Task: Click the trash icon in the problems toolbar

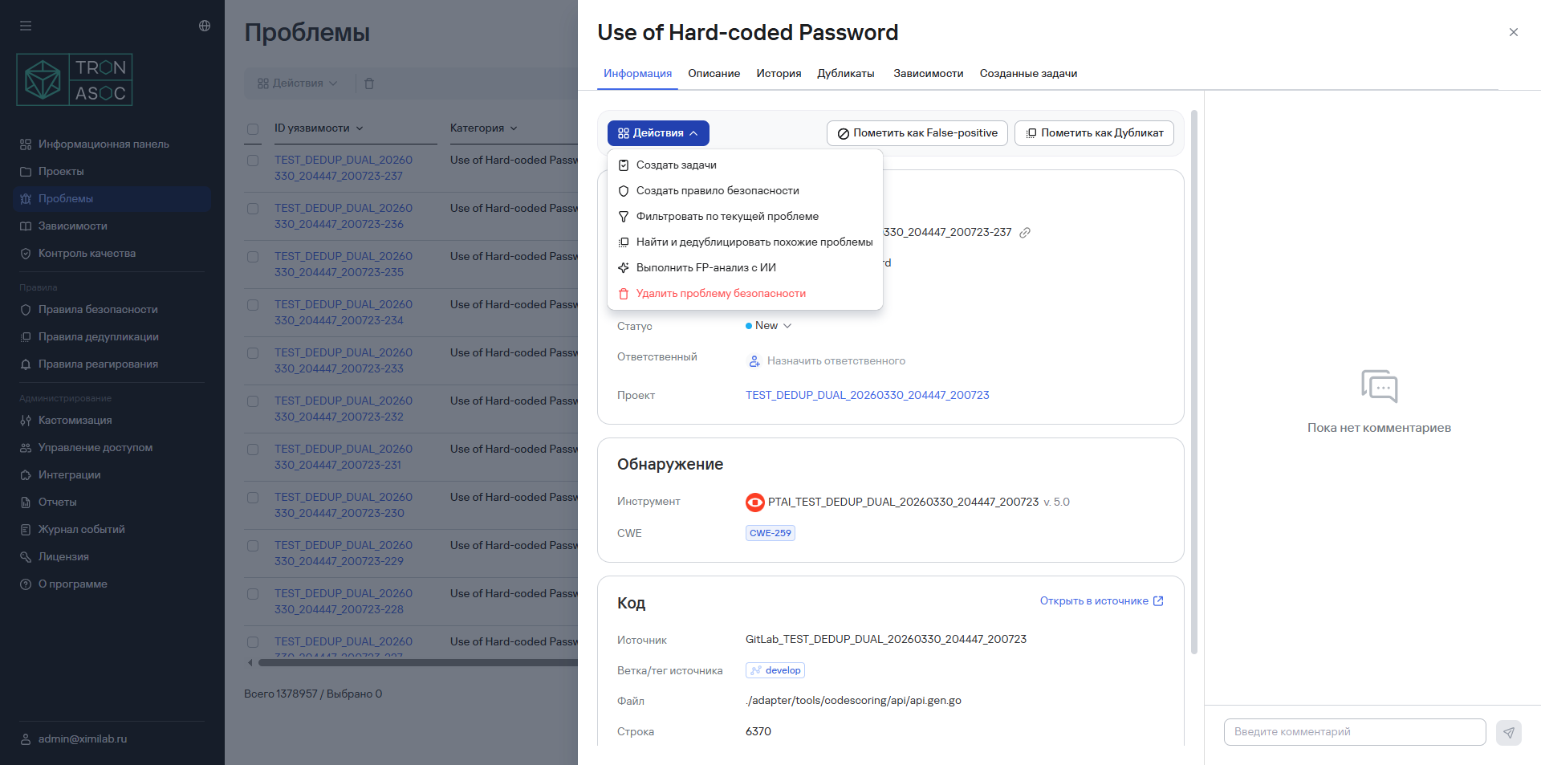Action: [369, 83]
